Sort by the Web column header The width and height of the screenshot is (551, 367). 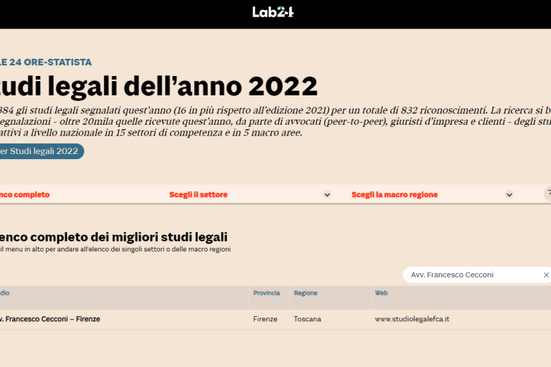[x=381, y=293]
